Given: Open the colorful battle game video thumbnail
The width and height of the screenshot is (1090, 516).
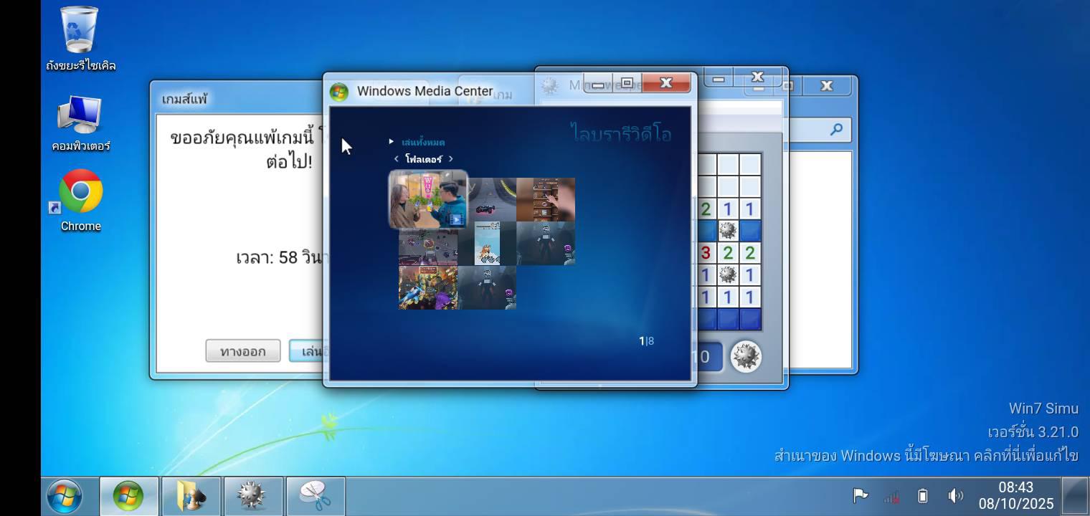Looking at the screenshot, I should click(428, 287).
